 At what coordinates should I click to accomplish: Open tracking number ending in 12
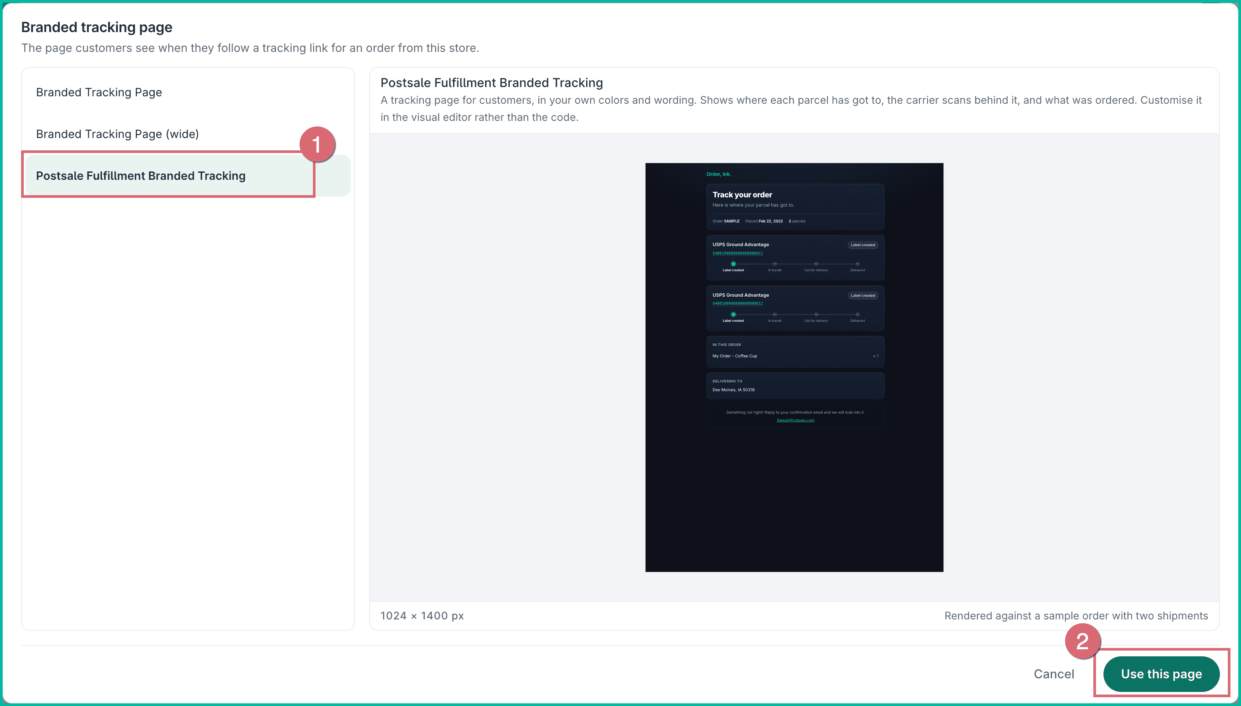737,303
